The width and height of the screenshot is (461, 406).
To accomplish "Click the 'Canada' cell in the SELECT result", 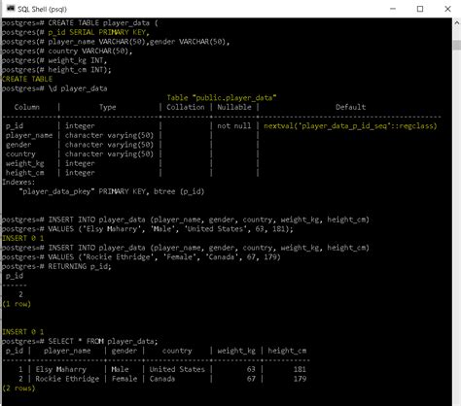I will point(162,379).
